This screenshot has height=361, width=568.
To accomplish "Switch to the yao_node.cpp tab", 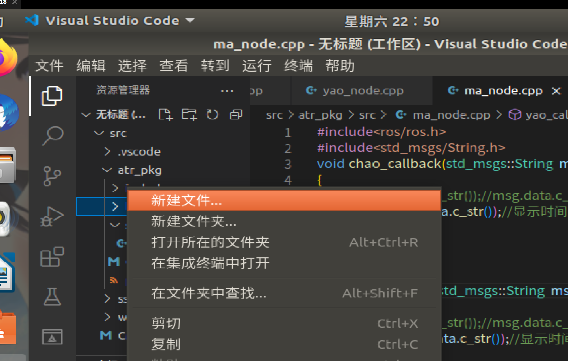I will point(363,91).
